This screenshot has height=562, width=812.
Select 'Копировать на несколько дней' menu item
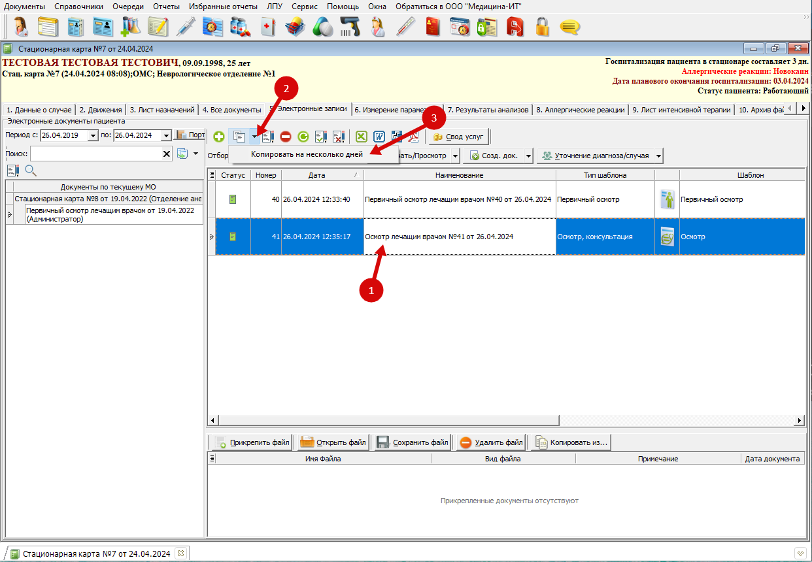tap(307, 154)
